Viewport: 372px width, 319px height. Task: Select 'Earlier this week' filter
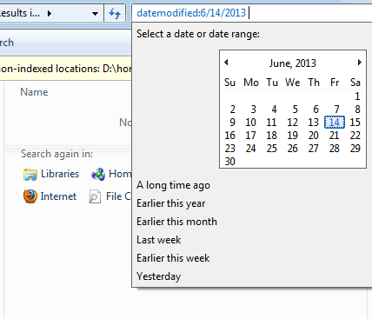coord(173,258)
